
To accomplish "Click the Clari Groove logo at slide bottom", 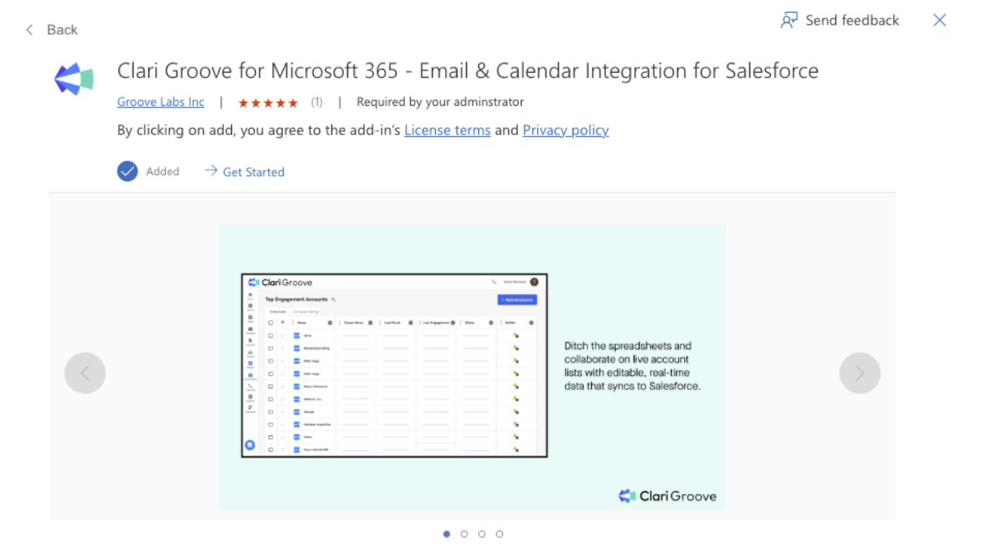I will (x=668, y=496).
